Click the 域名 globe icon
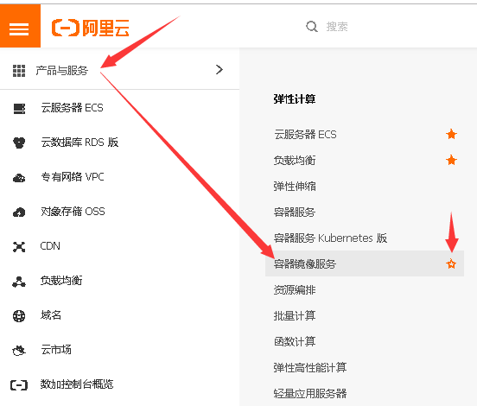The image size is (477, 406). 19,316
